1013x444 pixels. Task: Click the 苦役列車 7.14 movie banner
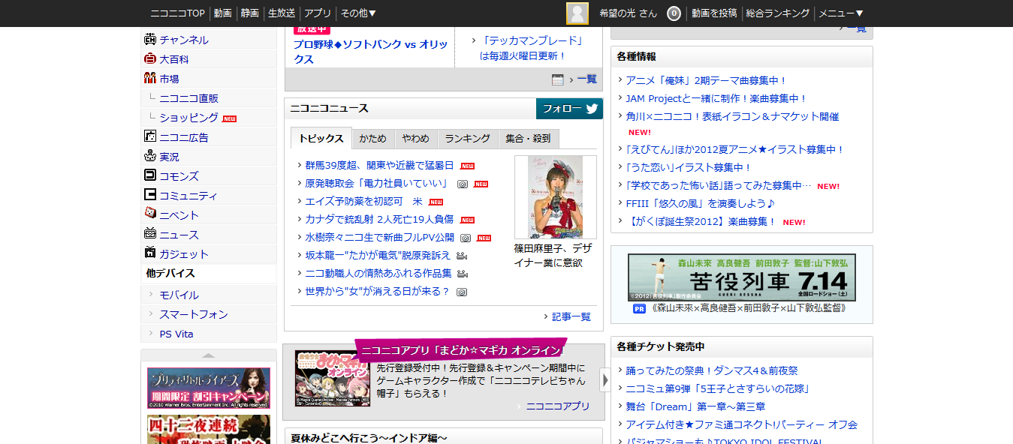click(742, 277)
